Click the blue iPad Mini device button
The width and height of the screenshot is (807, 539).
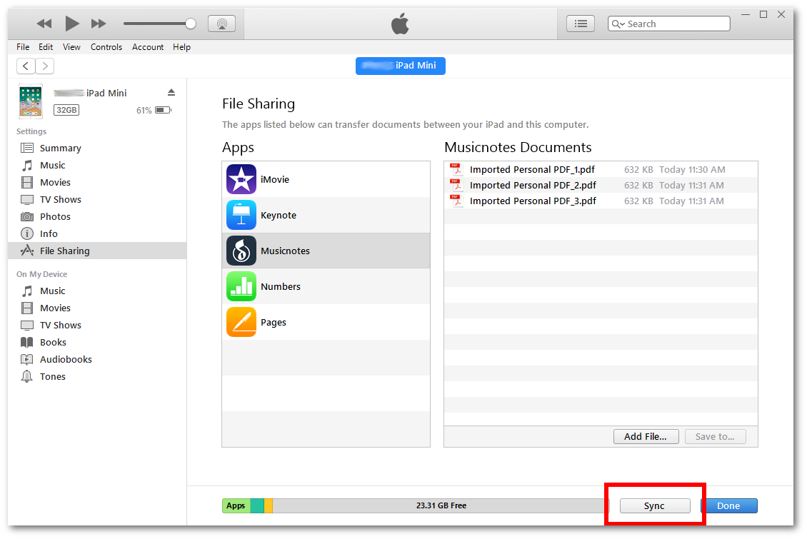401,66
